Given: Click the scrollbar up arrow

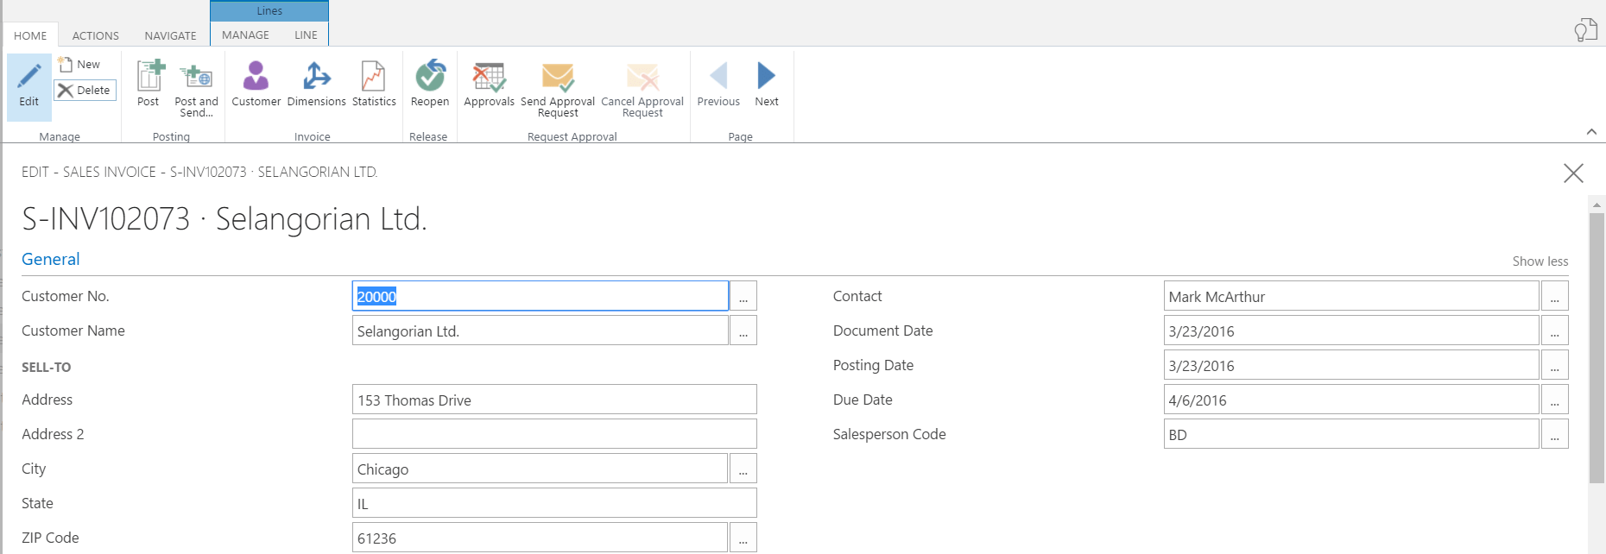Looking at the screenshot, I should 1597,205.
